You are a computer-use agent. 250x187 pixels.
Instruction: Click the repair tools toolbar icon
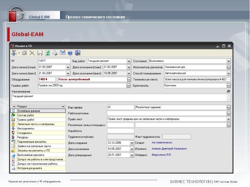(x=14, y=53)
